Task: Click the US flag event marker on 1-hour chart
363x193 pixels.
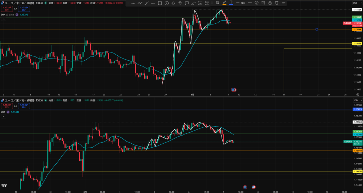Action: (254, 187)
